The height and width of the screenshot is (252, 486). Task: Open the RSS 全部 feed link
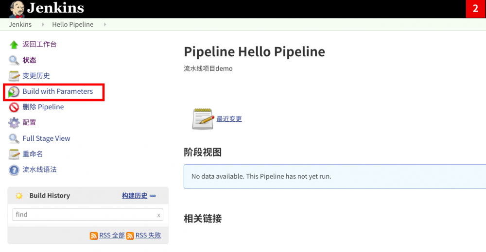pyautogui.click(x=112, y=235)
